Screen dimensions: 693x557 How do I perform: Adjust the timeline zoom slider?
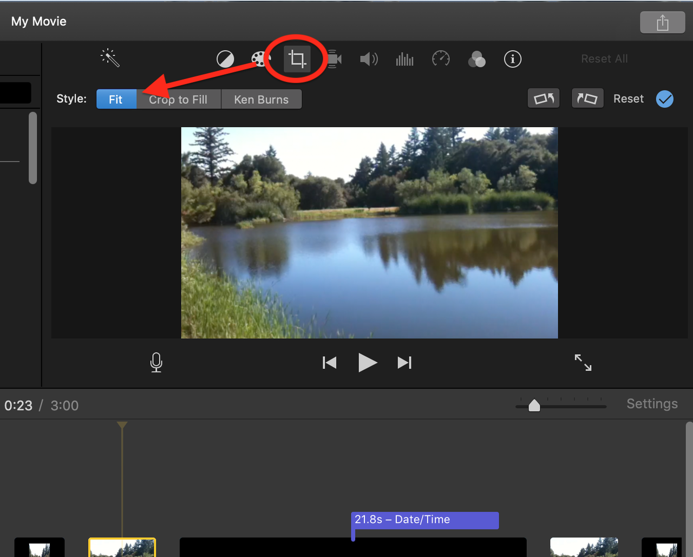pos(534,405)
